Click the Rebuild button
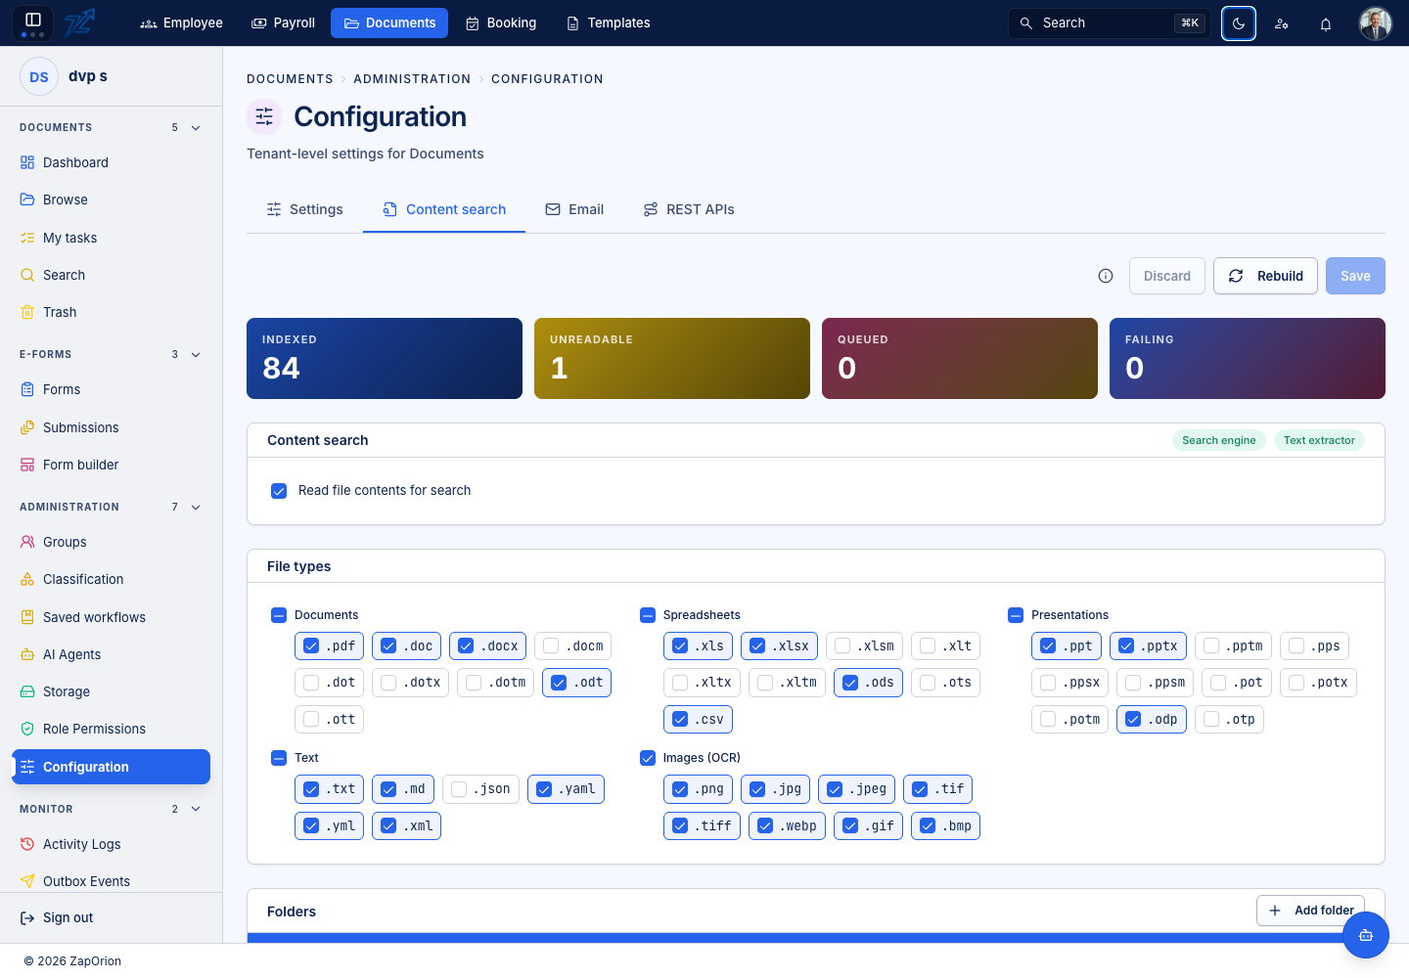The width and height of the screenshot is (1409, 978). [x=1265, y=276]
